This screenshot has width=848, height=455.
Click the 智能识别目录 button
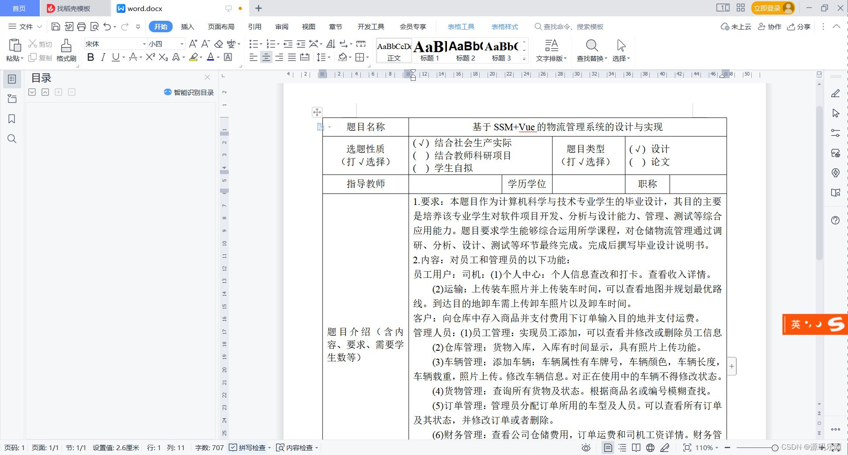(189, 92)
